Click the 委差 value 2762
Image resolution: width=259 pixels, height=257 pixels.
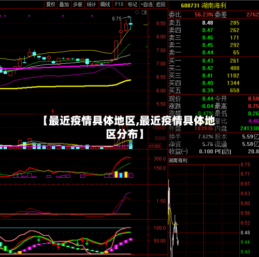(253, 15)
